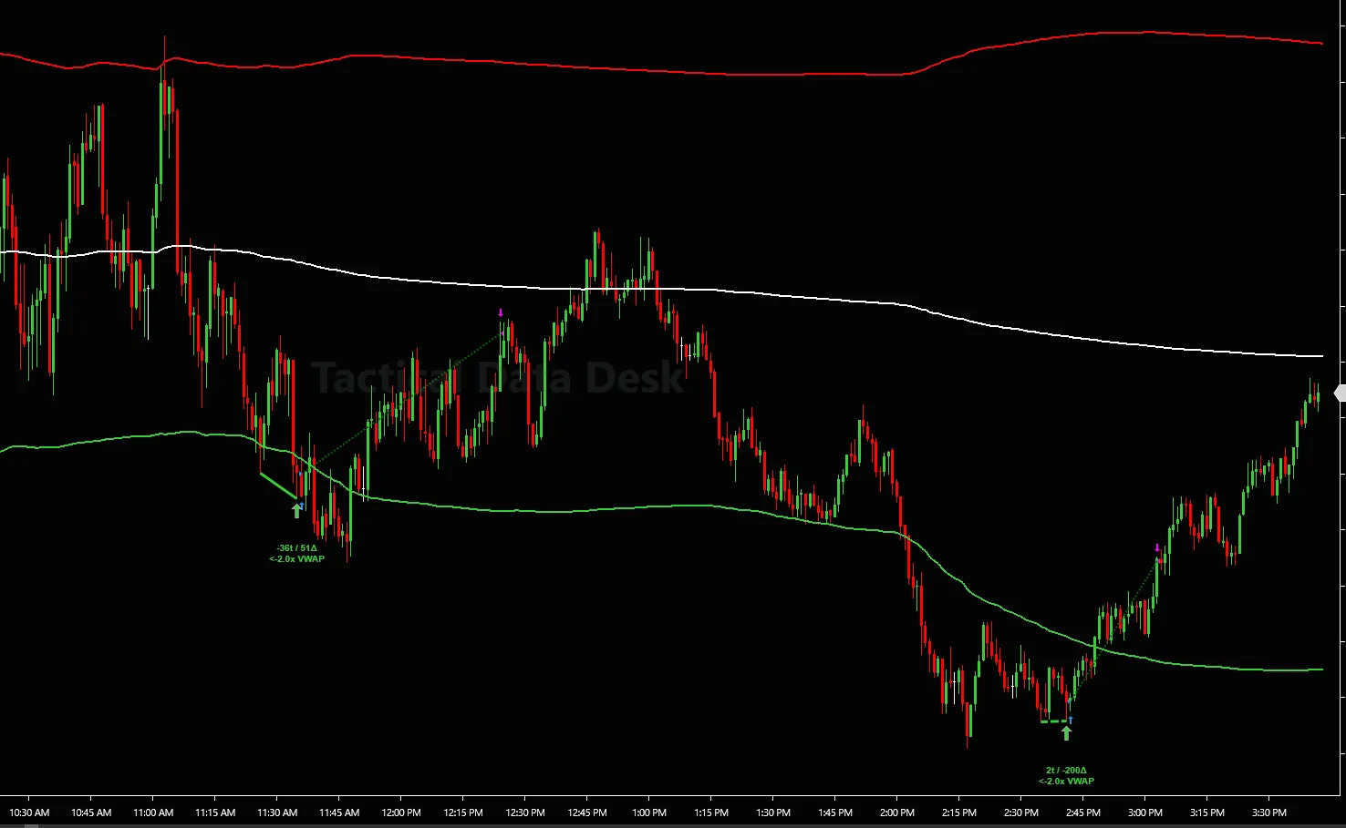Click the 12:30 PM time label
This screenshot has width=1346, height=828.
coord(525,813)
